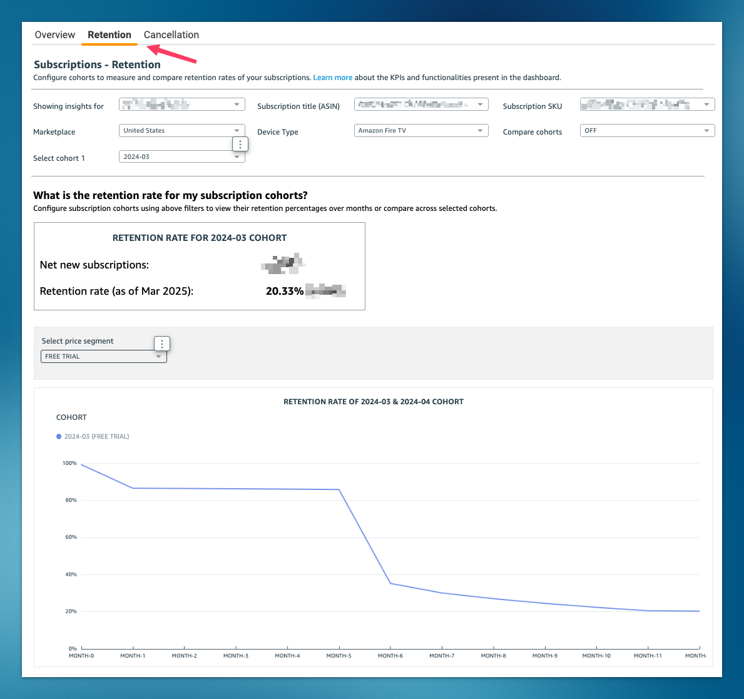Viewport: 744px width, 699px height.
Task: Switch to the Cancellation tab
Action: point(171,34)
